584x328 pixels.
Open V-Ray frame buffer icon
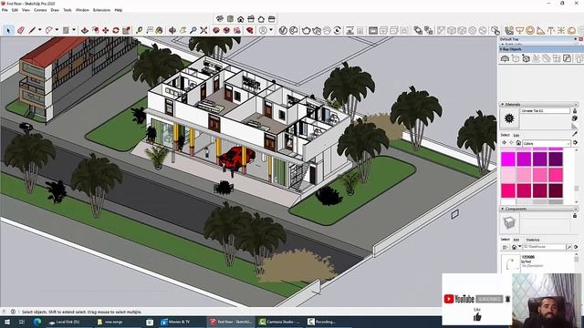point(373,30)
